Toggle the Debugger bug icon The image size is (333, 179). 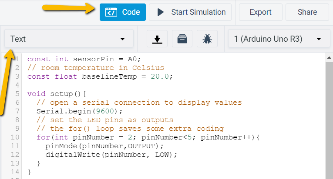207,39
